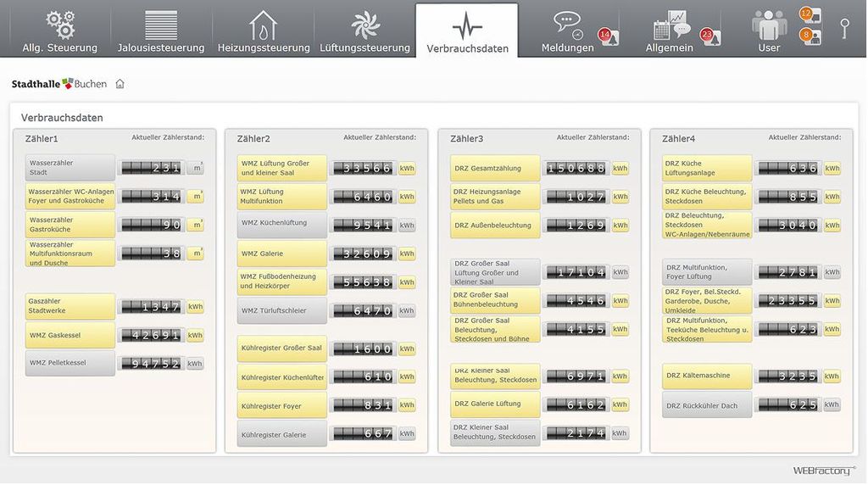The image size is (868, 485).
Task: Open Wasserzähler Multifunktionsraum und Dusche
Action: [70, 253]
